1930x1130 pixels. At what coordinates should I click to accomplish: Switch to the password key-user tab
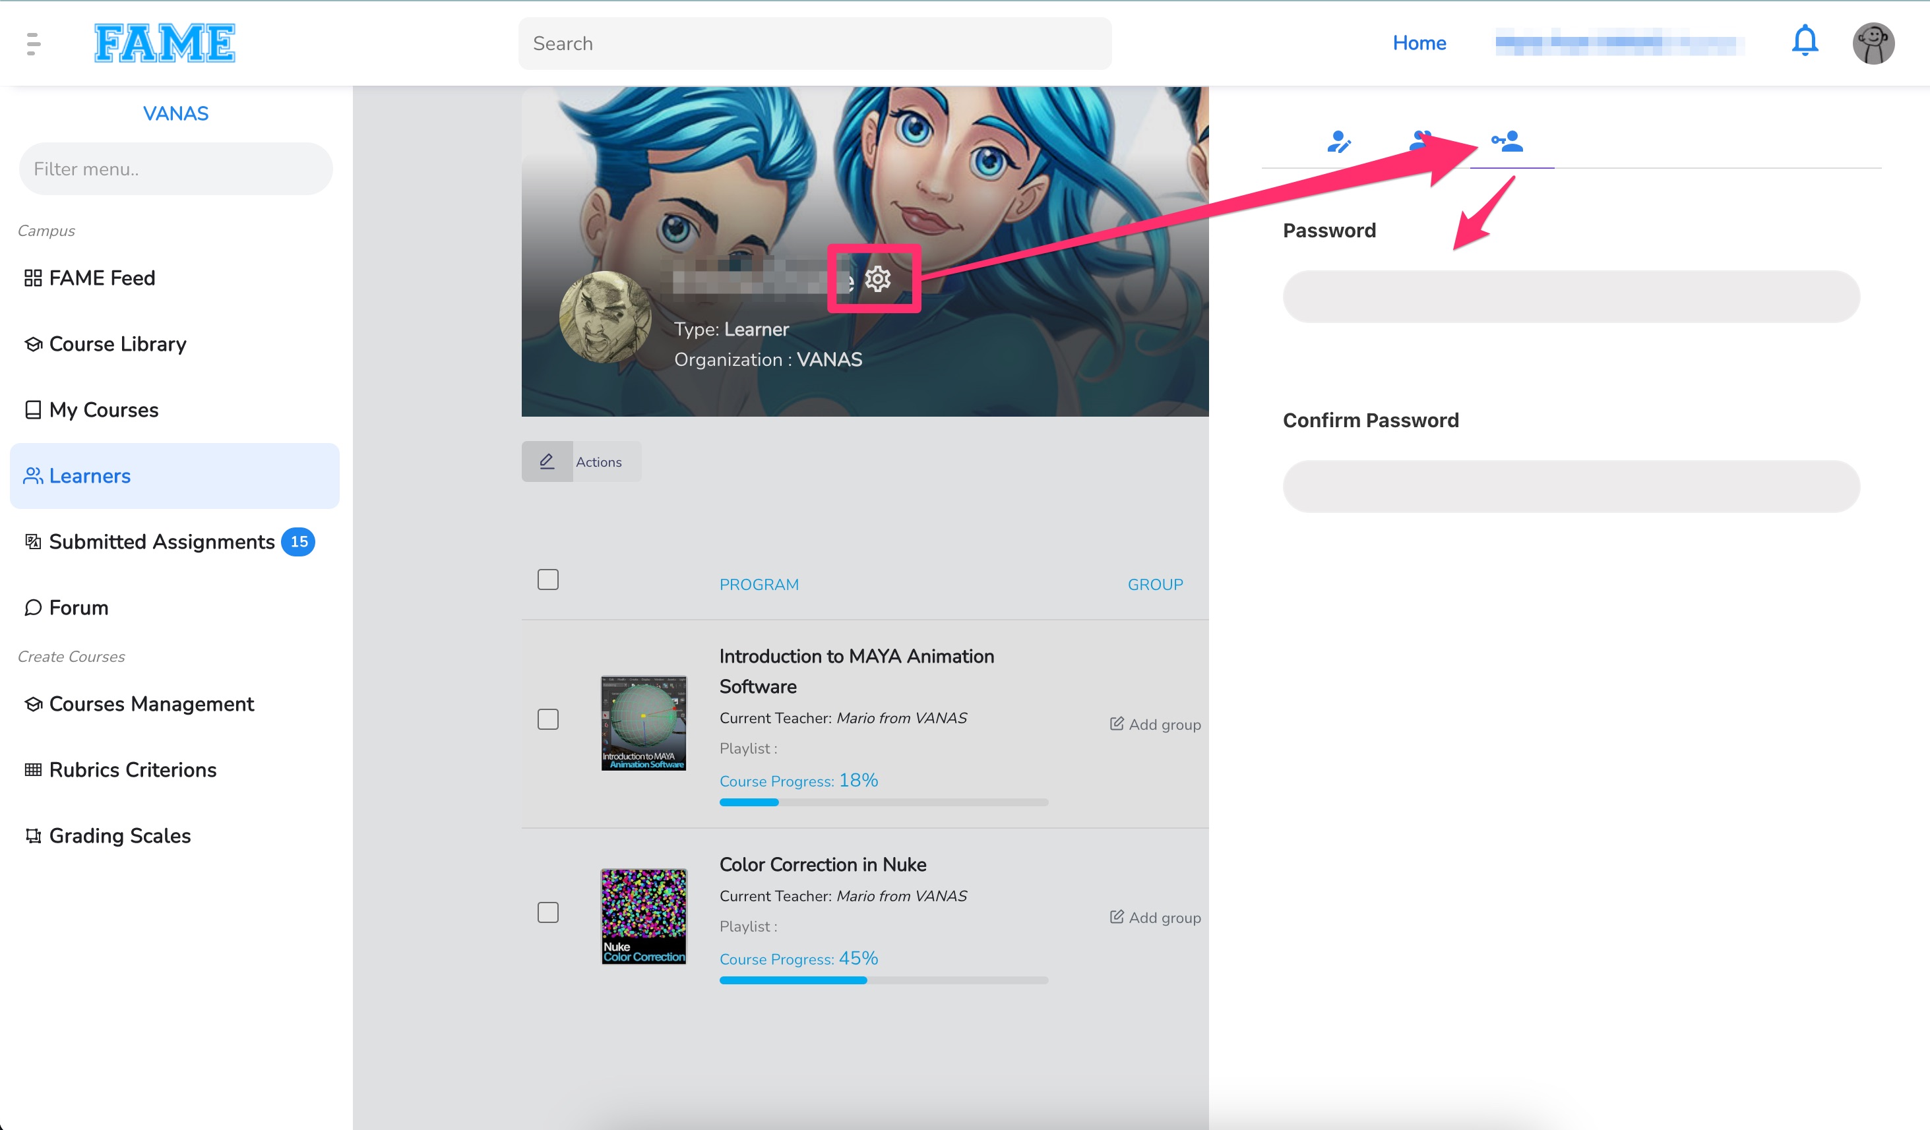coord(1507,142)
